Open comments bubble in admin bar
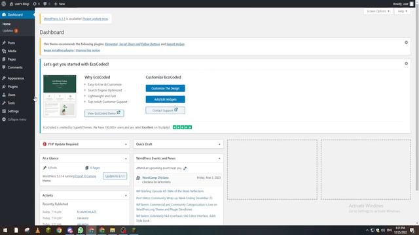 46,4
